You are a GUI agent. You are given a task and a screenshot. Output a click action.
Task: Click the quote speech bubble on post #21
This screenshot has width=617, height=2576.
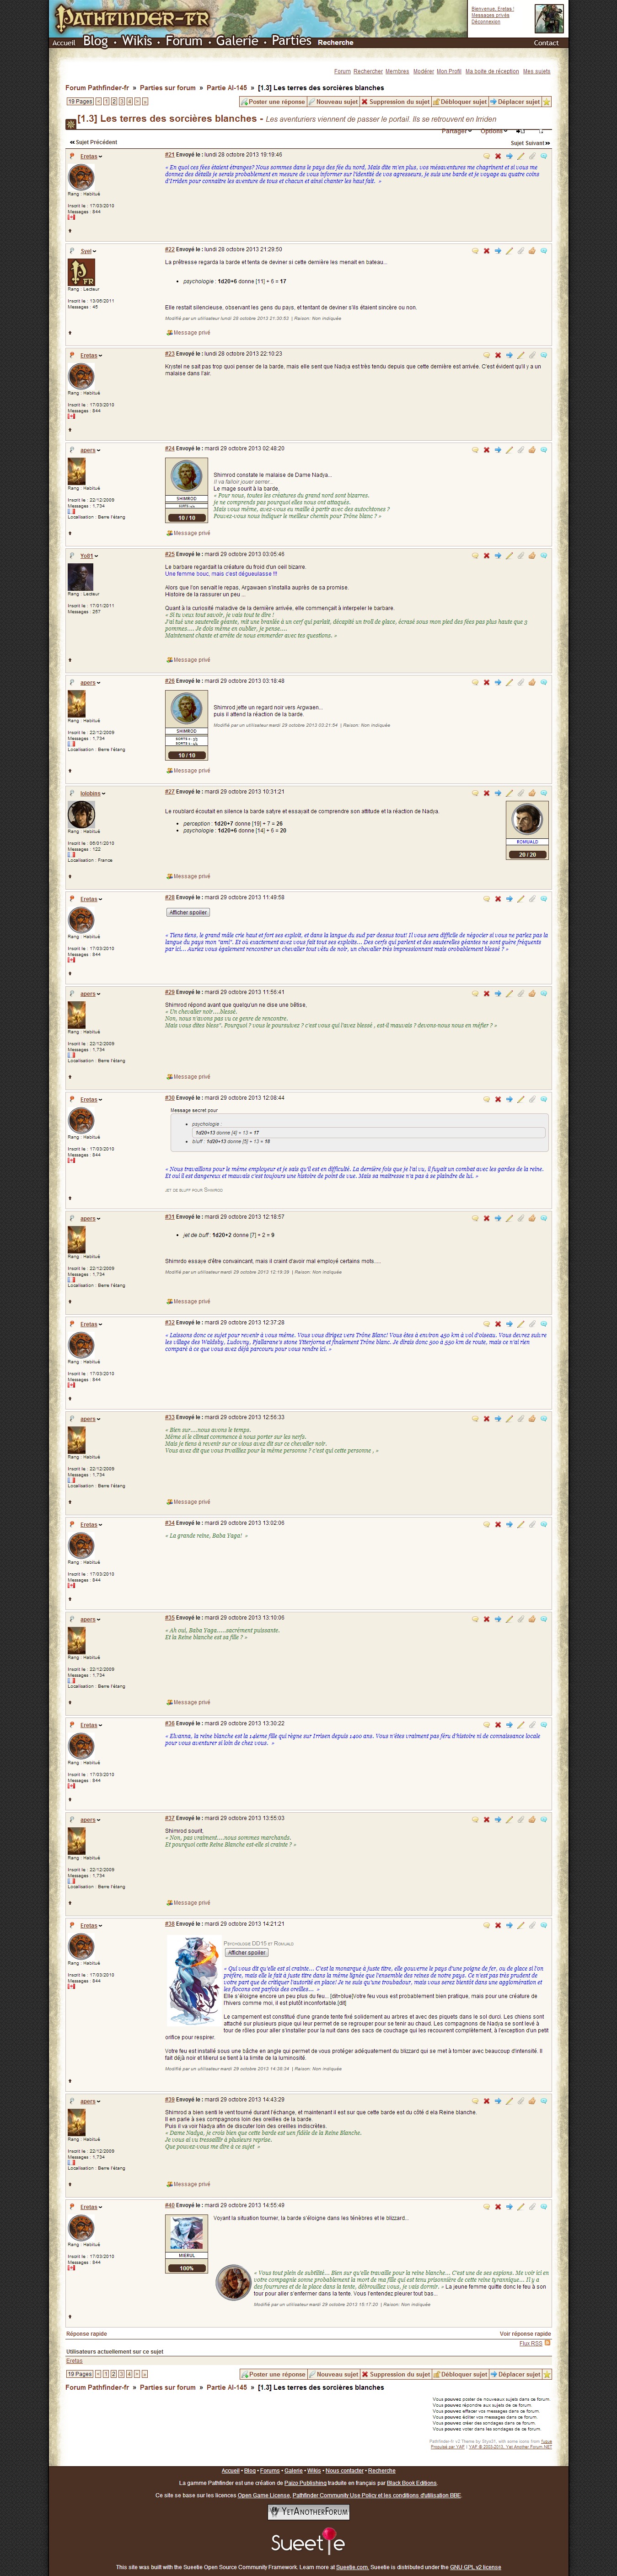[x=487, y=156]
